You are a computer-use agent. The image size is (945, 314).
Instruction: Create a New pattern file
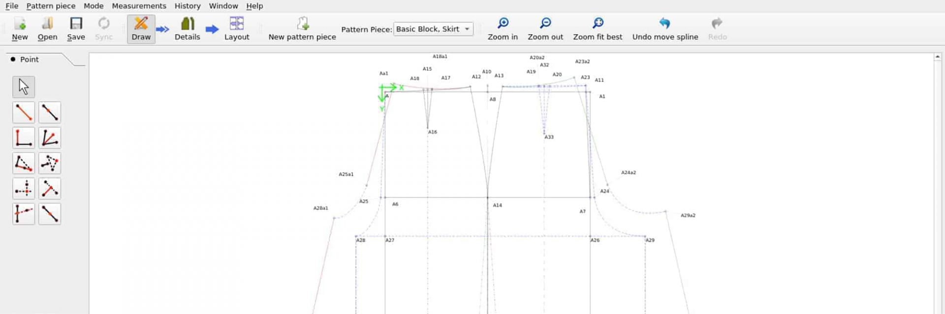[x=20, y=29]
